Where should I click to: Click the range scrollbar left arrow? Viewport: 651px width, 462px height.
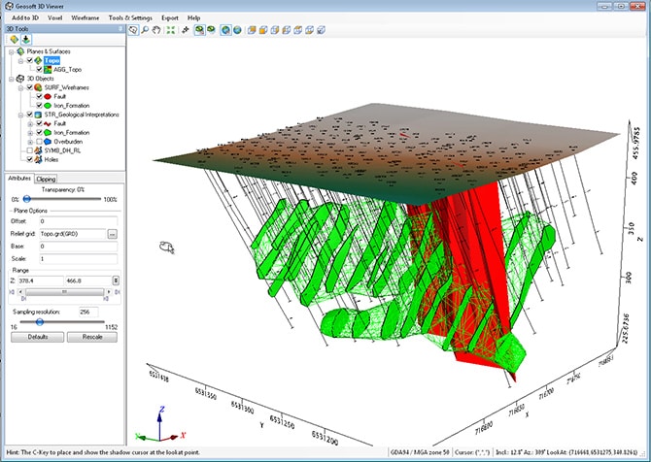(x=20, y=292)
